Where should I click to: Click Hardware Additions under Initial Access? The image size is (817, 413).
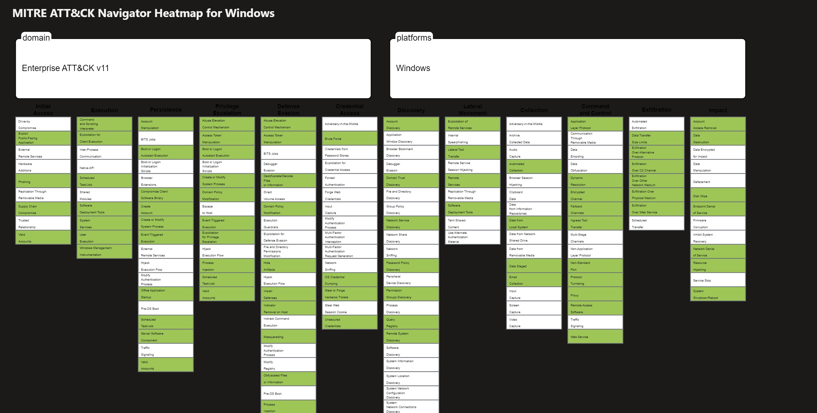[x=43, y=167]
